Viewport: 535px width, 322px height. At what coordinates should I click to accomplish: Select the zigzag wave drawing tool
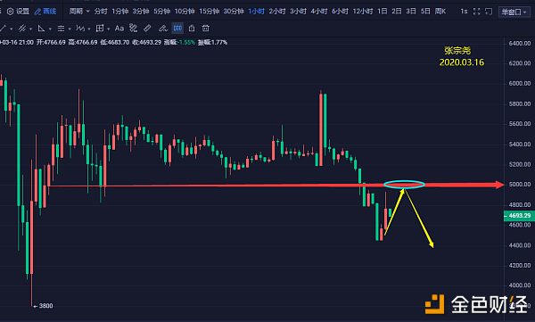(80, 28)
